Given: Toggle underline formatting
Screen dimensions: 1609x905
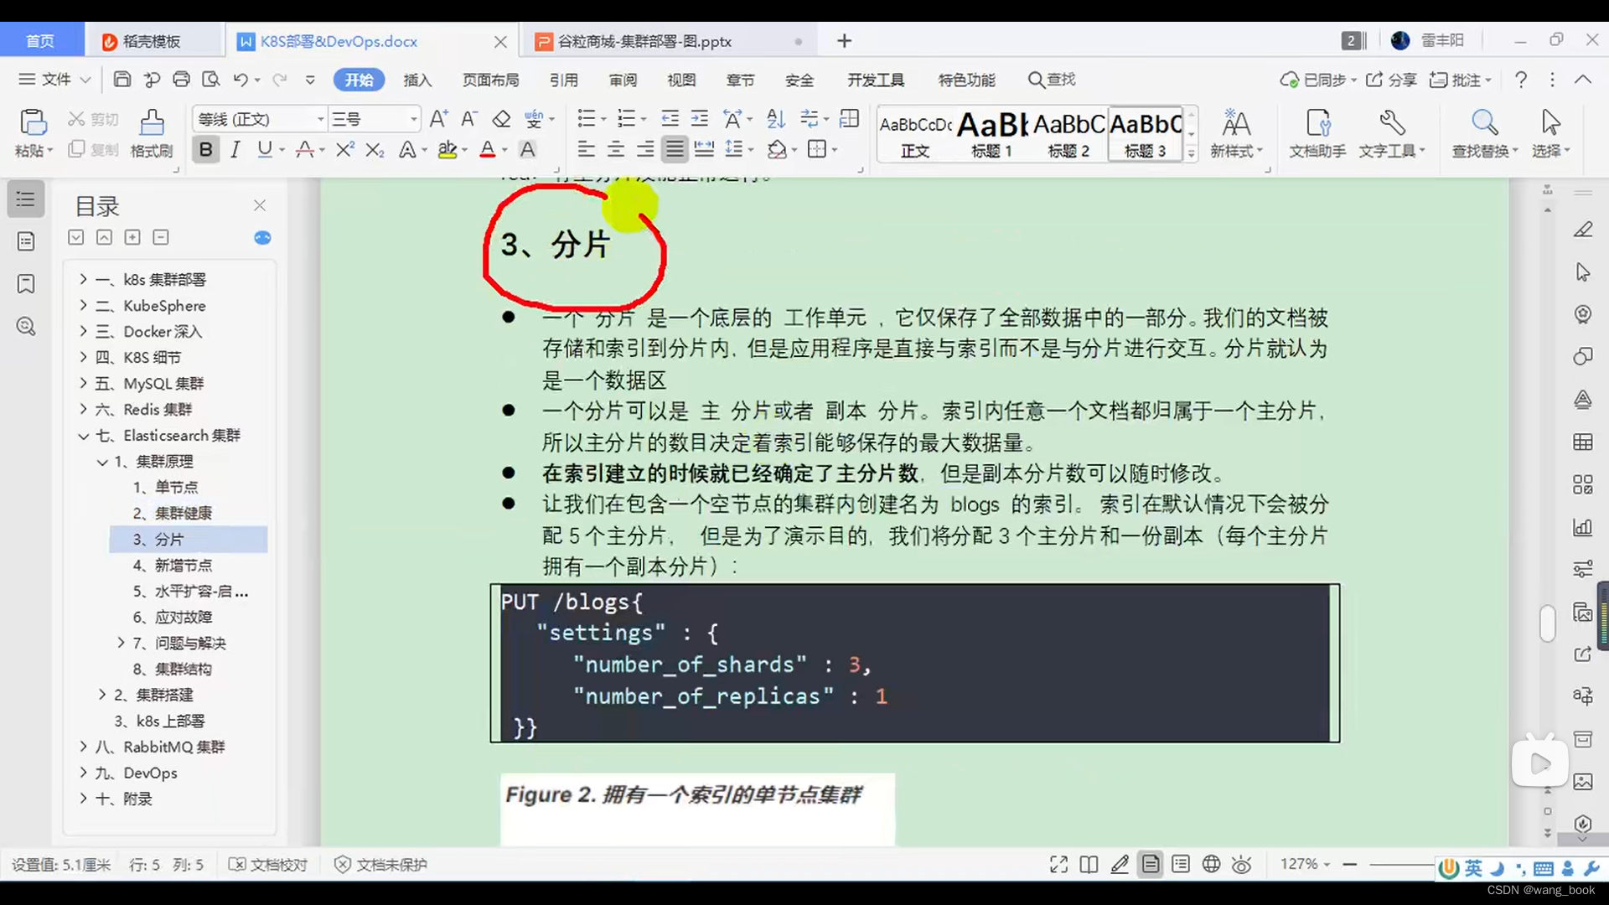Looking at the screenshot, I should 265,149.
